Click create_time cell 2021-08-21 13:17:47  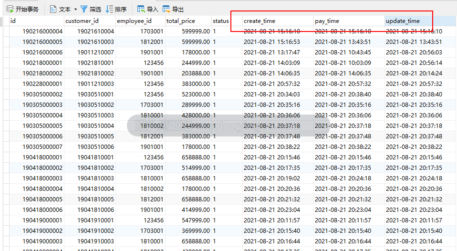coord(278,52)
